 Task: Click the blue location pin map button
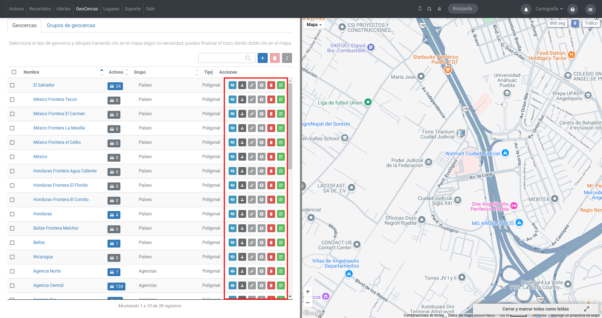(575, 23)
